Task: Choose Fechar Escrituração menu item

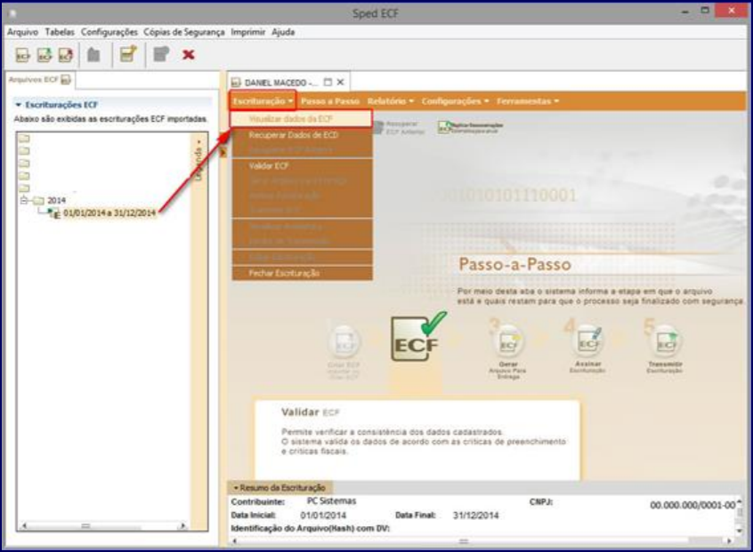Action: [302, 273]
